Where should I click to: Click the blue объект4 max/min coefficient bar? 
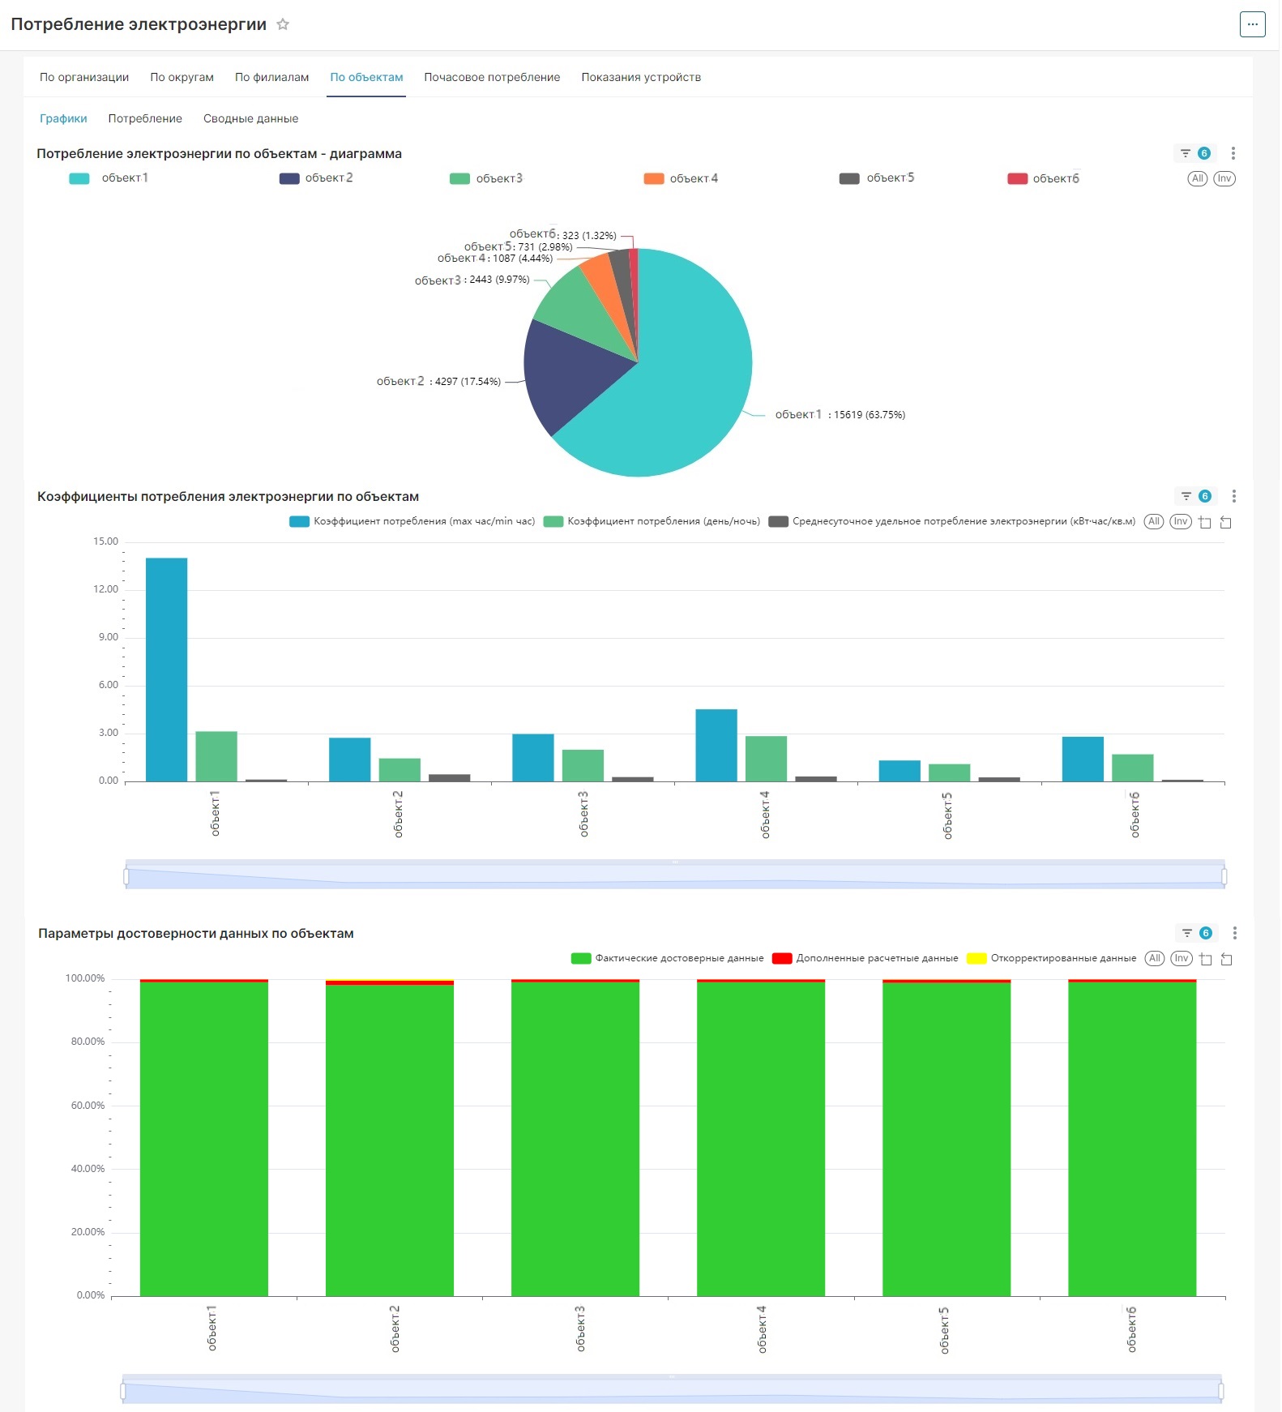tap(716, 745)
